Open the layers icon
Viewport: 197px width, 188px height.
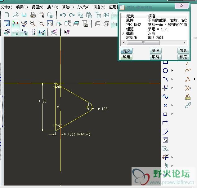(x=76, y=24)
